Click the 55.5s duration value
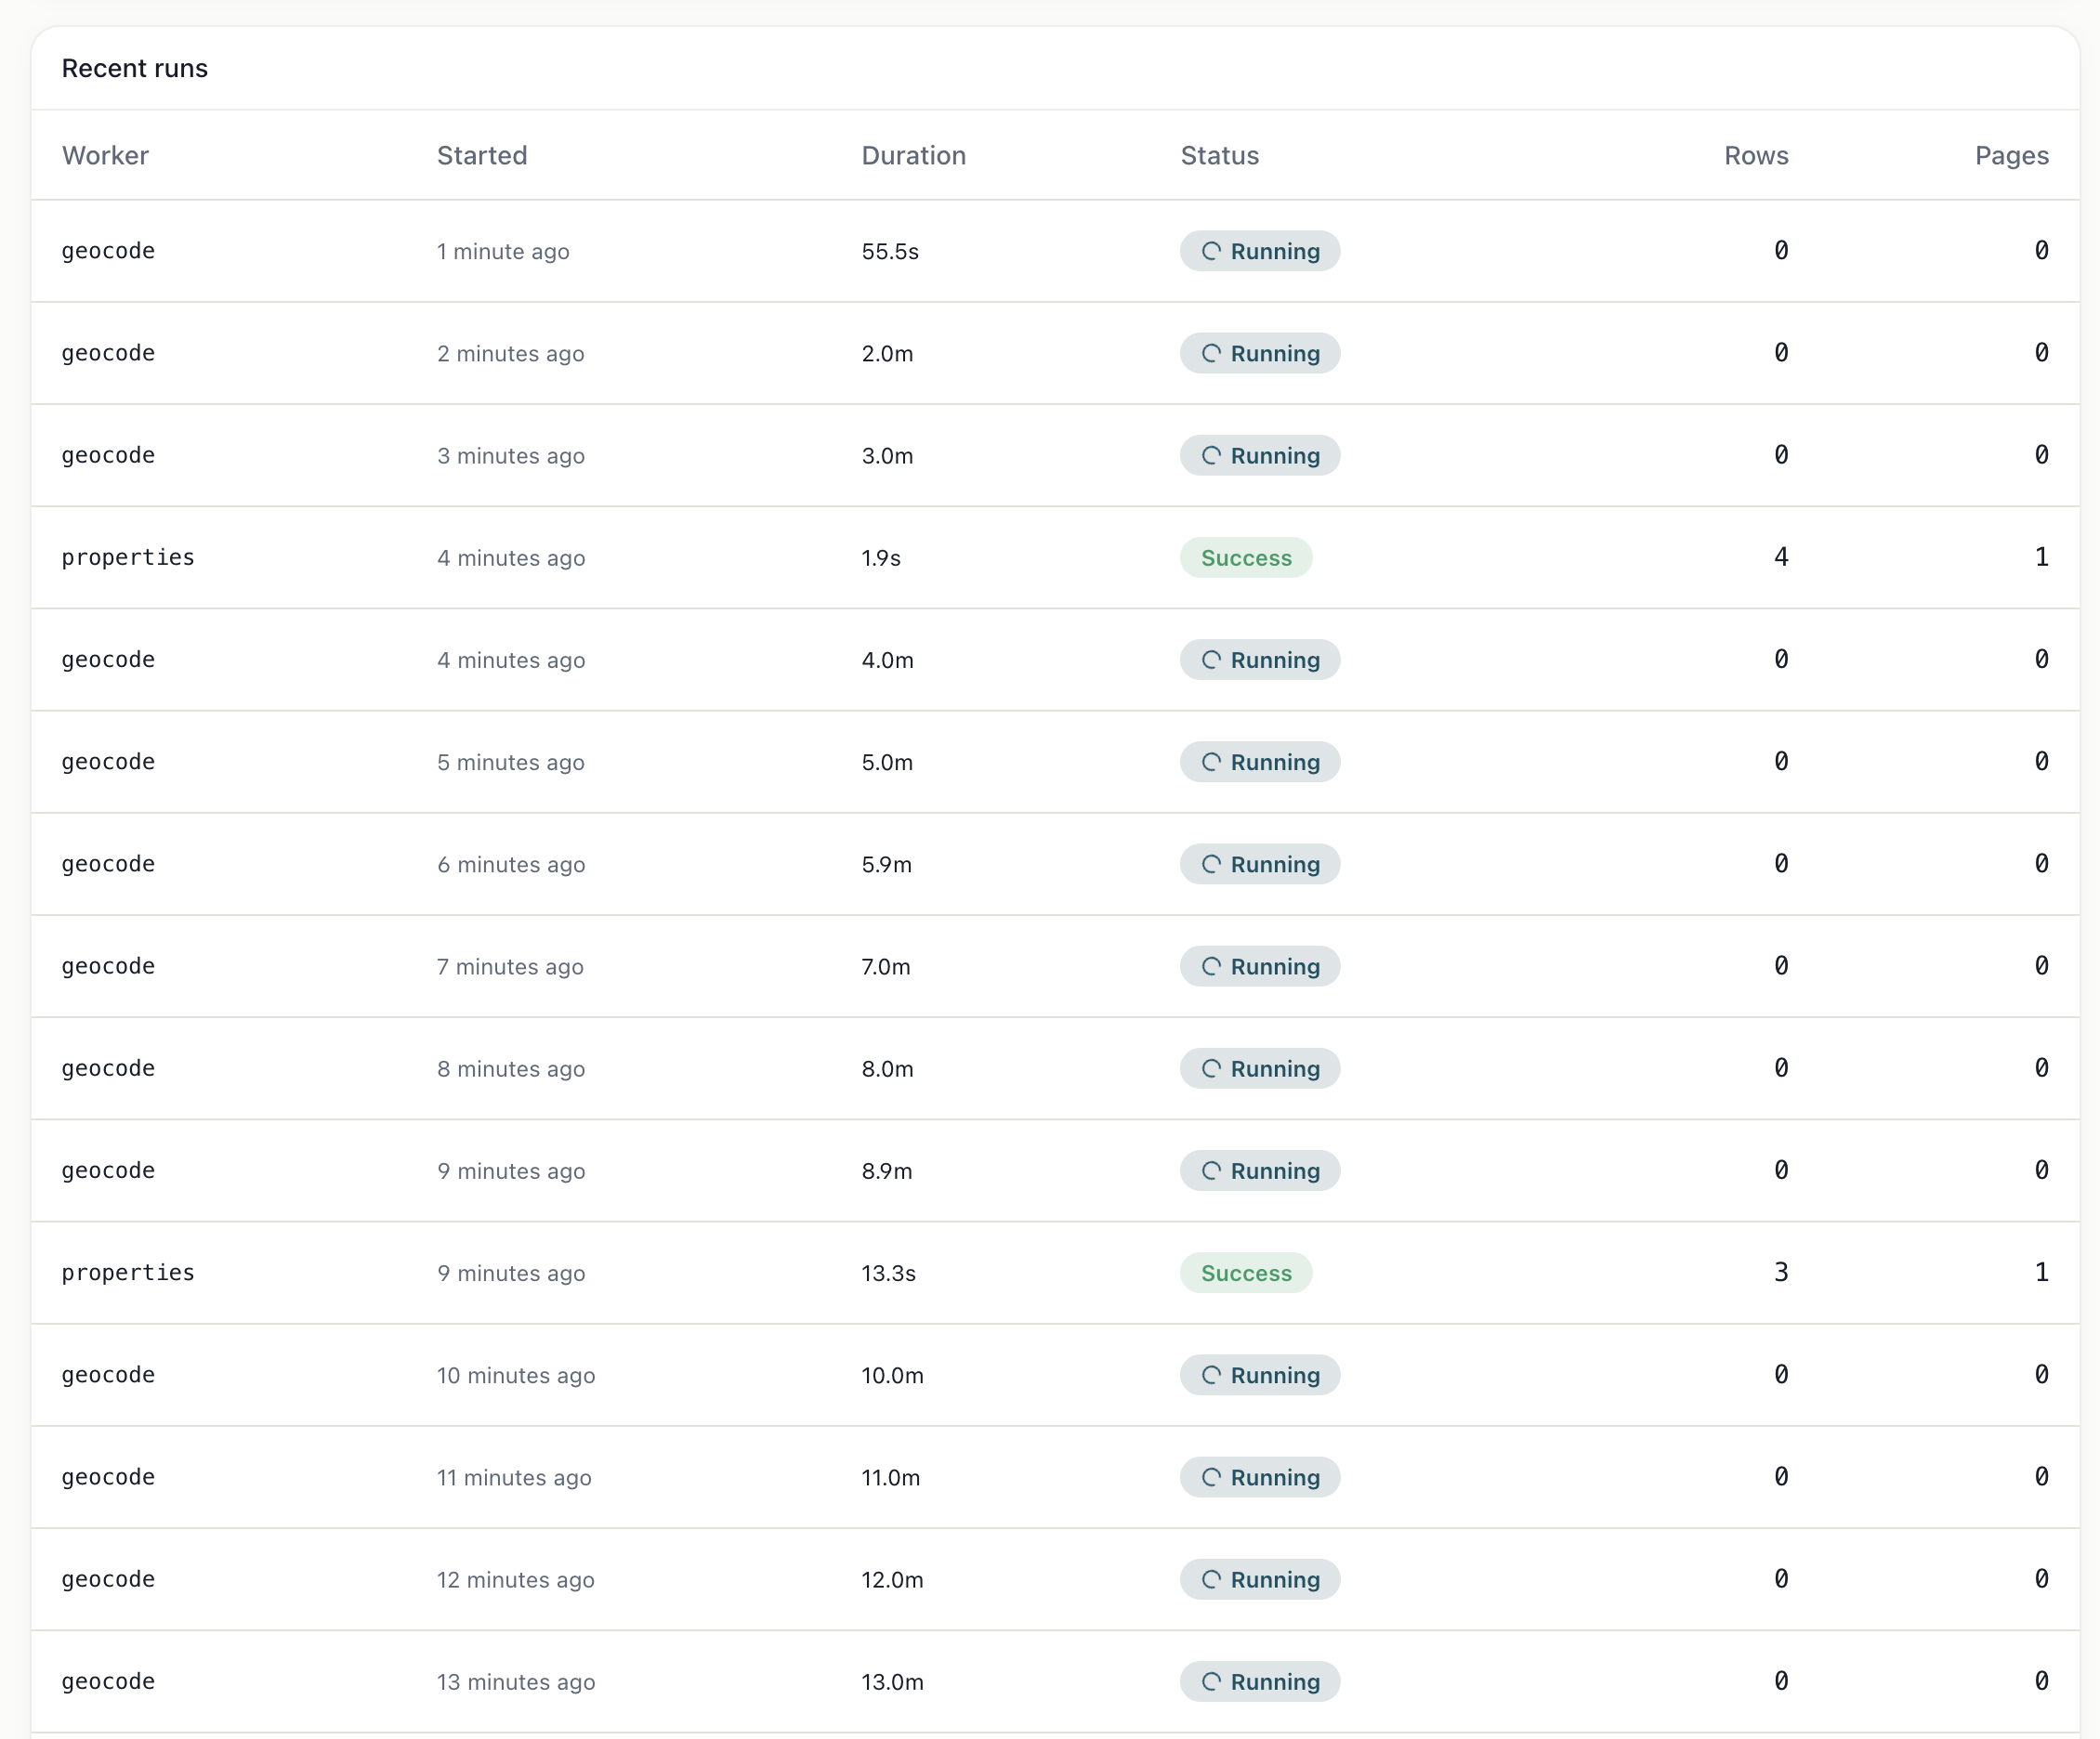2100x1739 pixels. pos(890,251)
